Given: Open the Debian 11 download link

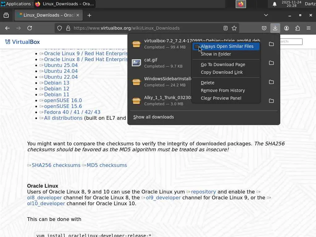Looking at the screenshot, I should coord(57,94).
